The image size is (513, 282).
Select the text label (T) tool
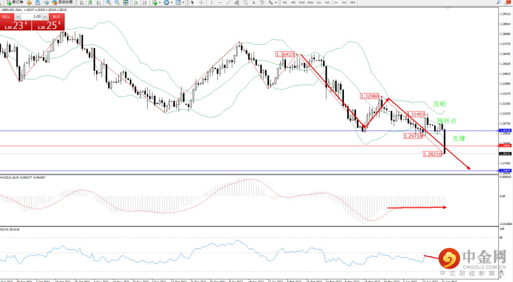tap(262, 2)
